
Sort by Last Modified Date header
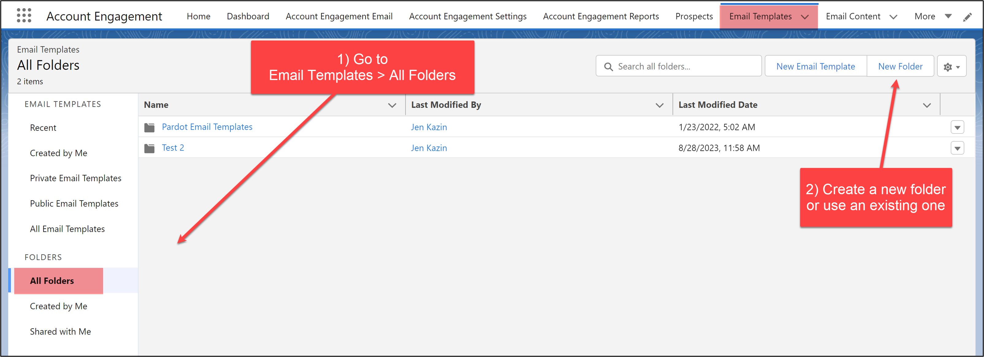click(718, 105)
